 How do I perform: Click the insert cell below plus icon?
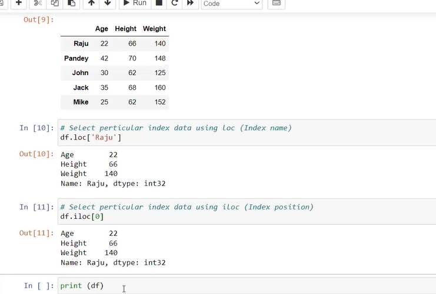point(18,3)
